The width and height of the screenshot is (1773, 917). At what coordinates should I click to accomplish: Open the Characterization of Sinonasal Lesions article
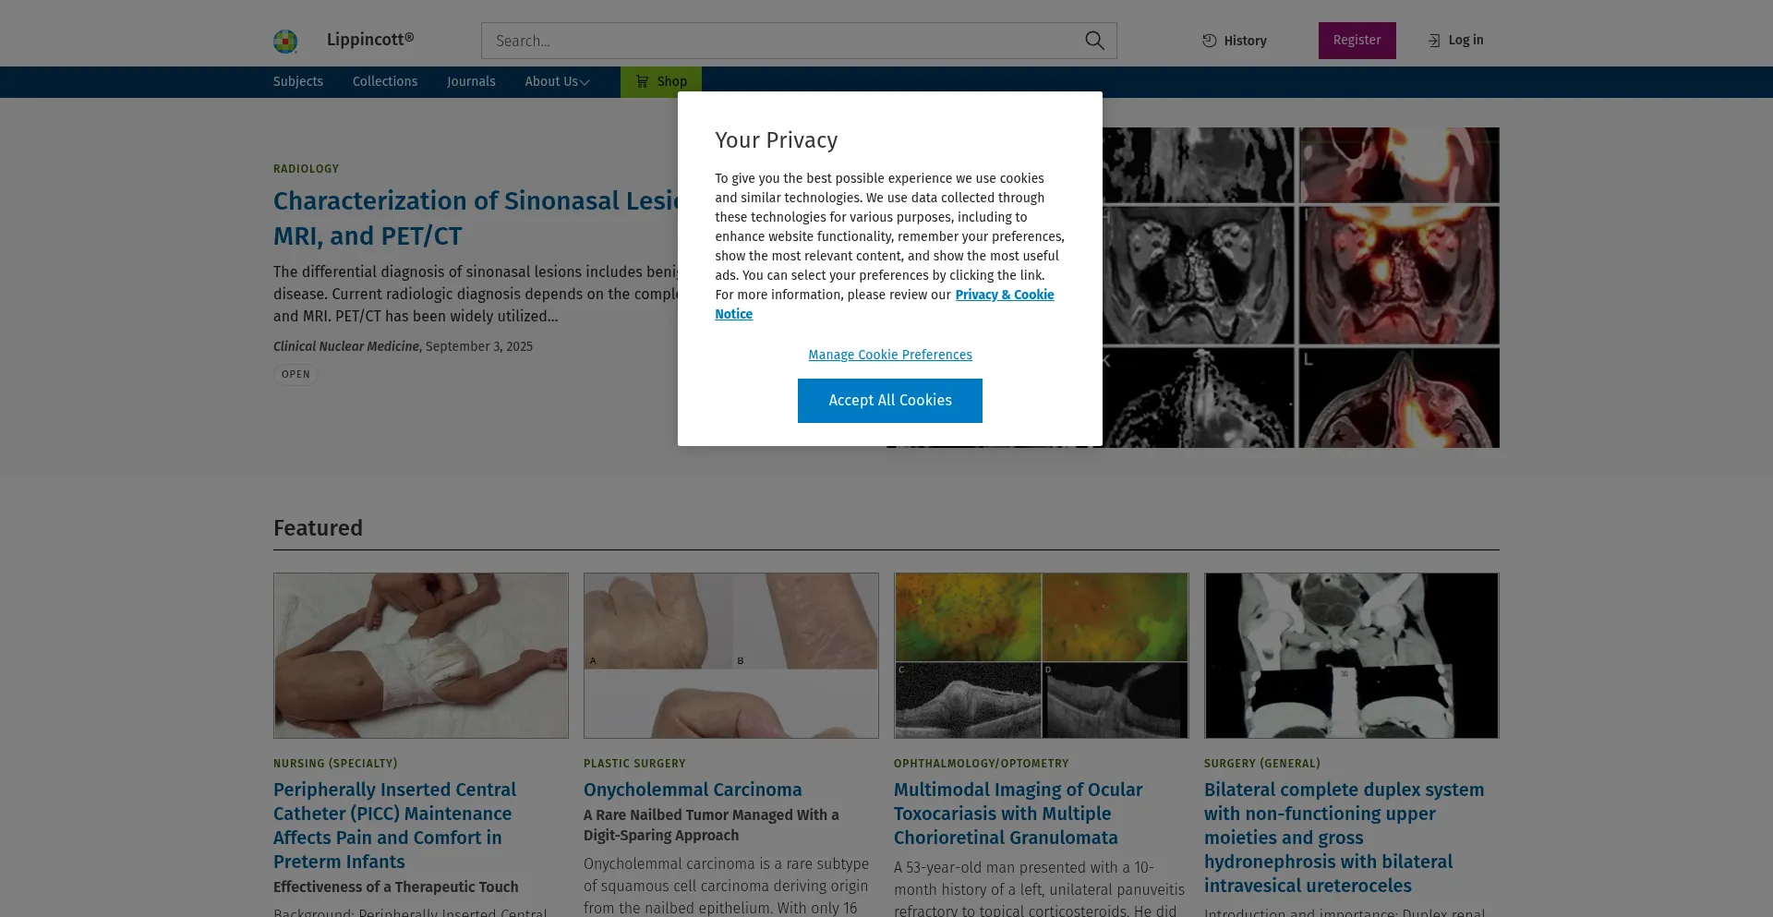tap(476, 218)
